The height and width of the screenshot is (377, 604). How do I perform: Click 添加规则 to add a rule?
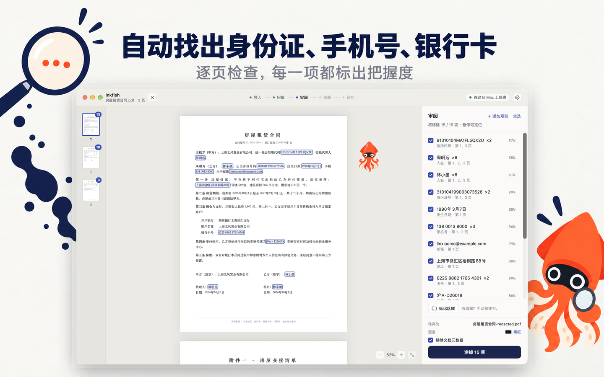tap(498, 116)
